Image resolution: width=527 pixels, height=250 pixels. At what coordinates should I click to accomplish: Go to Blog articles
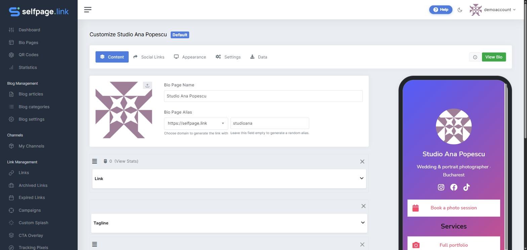coord(31,94)
